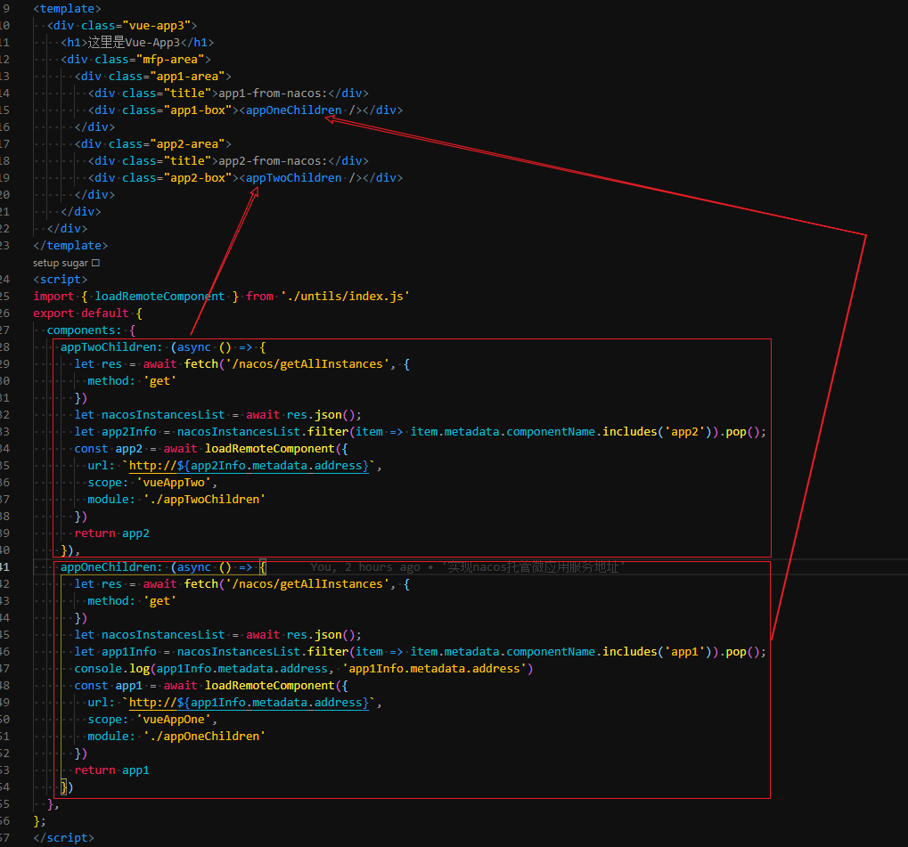Viewport: 908px width, 847px height.
Task: Click the <appOneChildren /> tag in template
Action: click(x=300, y=110)
